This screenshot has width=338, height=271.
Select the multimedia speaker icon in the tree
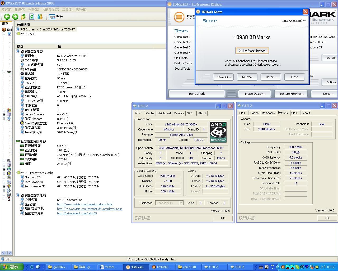(9, 161)
